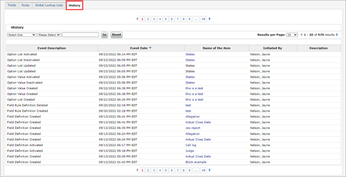Toggle sort arrow on Event Date column
Image resolution: width=346 pixels, height=177 pixels.
150,48
